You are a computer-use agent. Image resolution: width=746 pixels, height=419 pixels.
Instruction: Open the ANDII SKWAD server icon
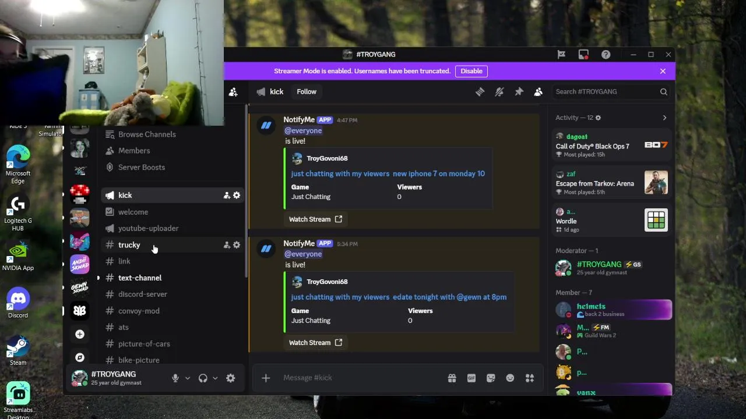coord(80,264)
